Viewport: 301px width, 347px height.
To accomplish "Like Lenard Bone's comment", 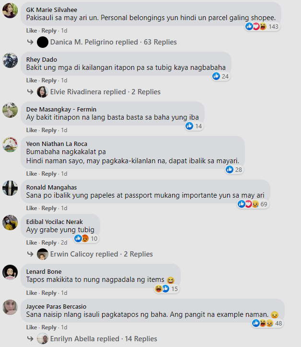I will tap(32, 293).
